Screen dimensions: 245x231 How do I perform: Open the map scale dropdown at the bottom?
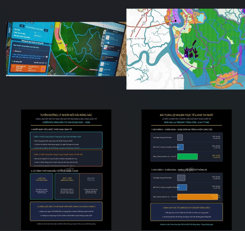click(71, 74)
